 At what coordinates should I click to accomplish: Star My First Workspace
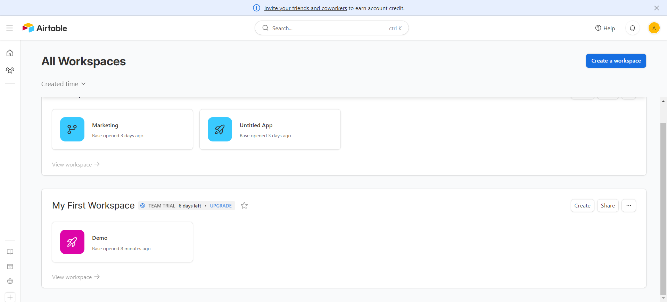pyautogui.click(x=245, y=206)
